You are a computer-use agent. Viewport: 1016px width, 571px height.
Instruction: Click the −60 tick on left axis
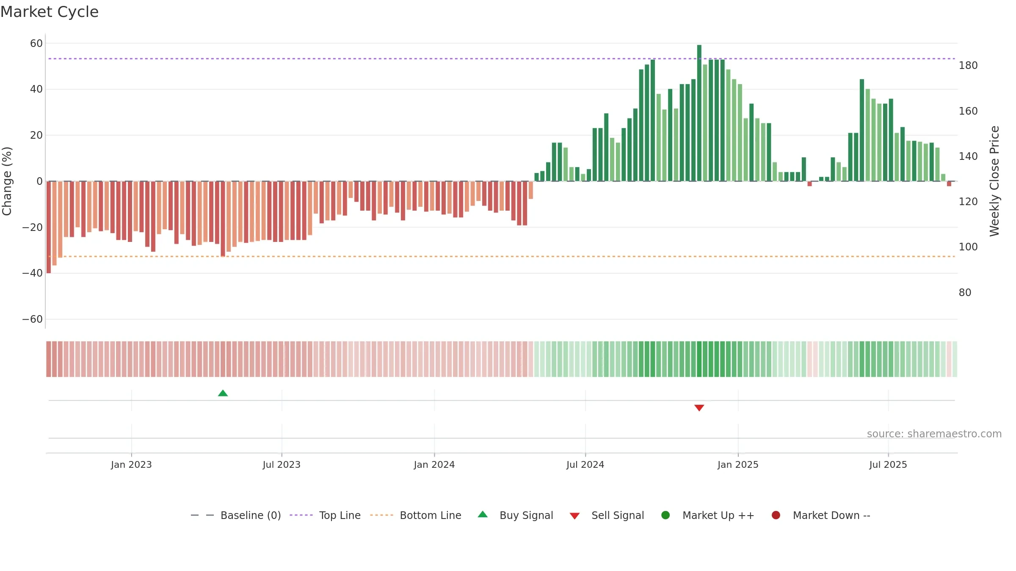pos(33,319)
